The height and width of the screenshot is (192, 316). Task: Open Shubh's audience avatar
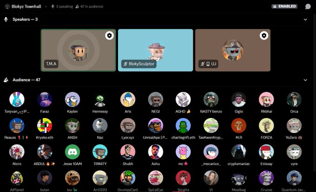(128, 152)
